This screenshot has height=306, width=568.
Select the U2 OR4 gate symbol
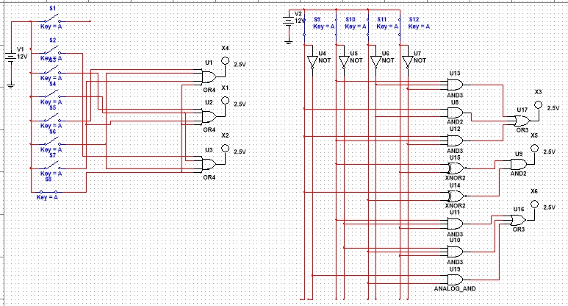(209, 117)
